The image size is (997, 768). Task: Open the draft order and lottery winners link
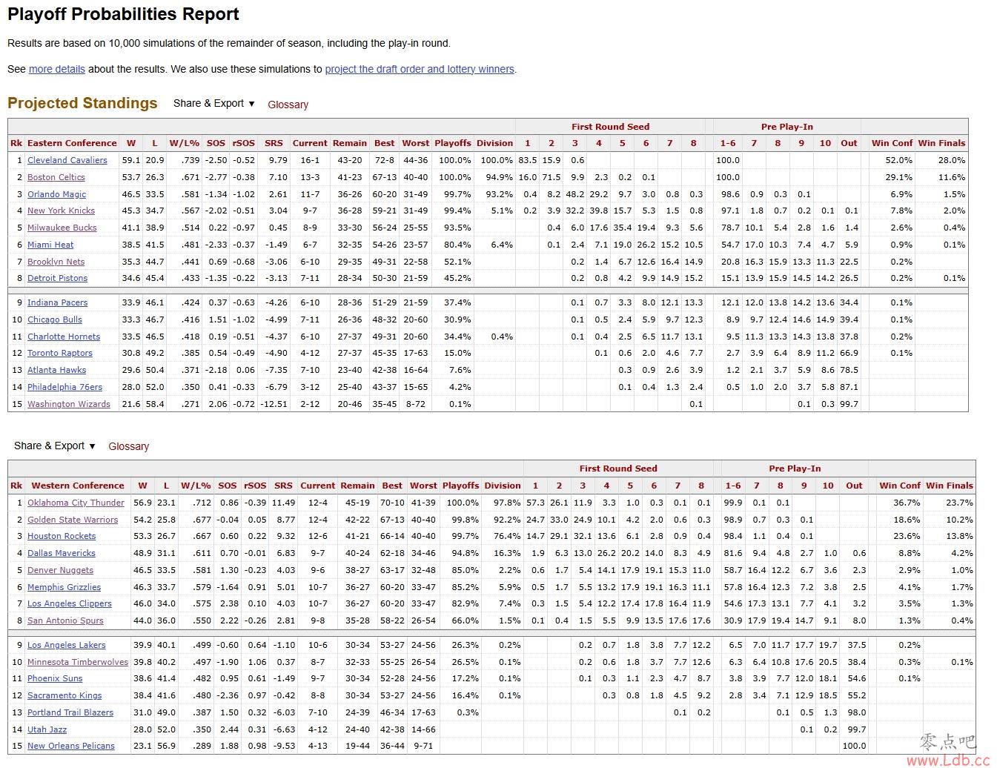pos(420,69)
